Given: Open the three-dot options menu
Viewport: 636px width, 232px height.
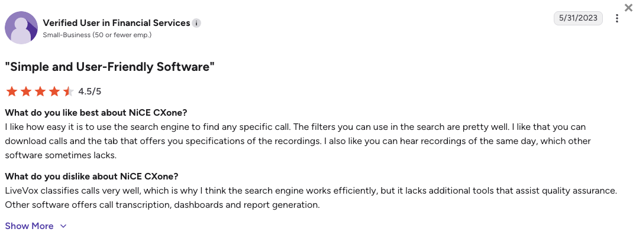Looking at the screenshot, I should click(x=616, y=18).
